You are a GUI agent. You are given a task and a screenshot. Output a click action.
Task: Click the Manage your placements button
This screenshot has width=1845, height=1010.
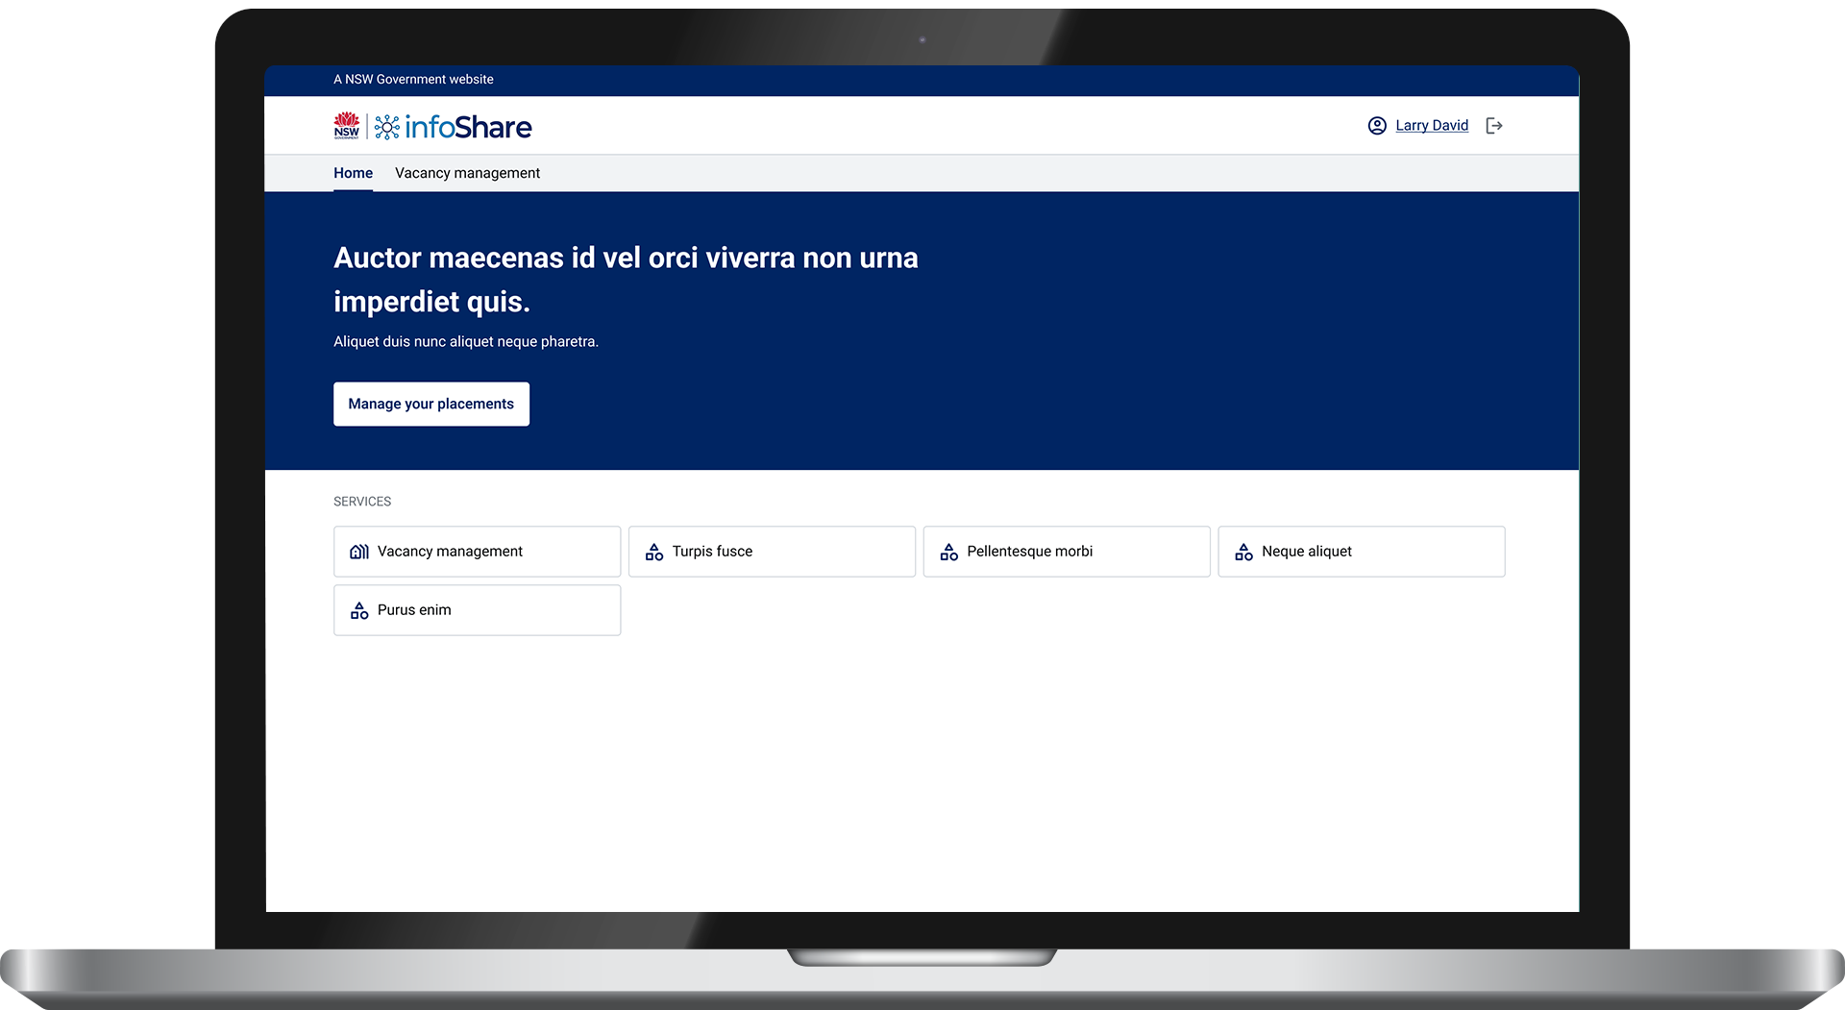point(431,404)
